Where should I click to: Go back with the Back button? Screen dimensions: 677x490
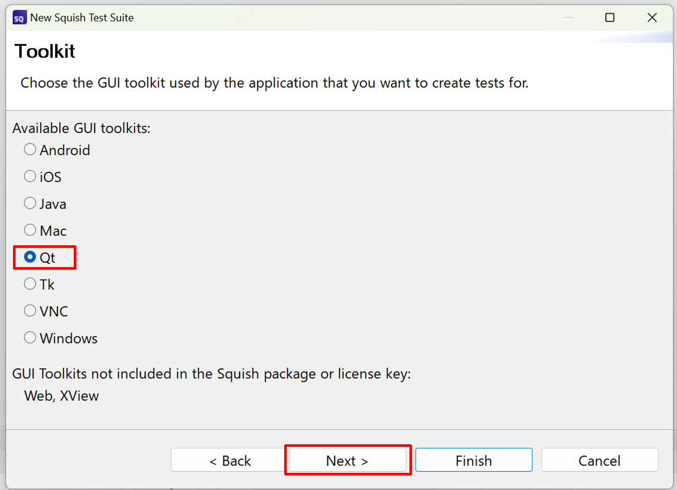click(x=230, y=460)
